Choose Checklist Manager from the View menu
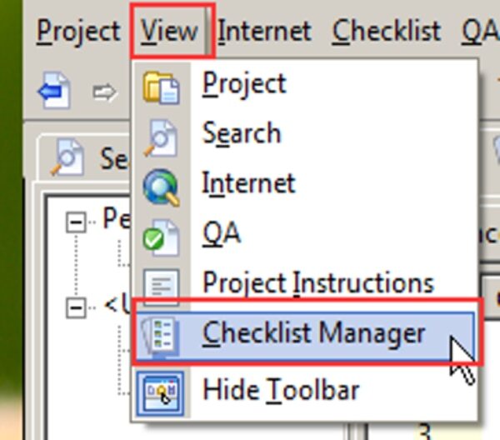The height and width of the screenshot is (440, 500). [x=313, y=334]
